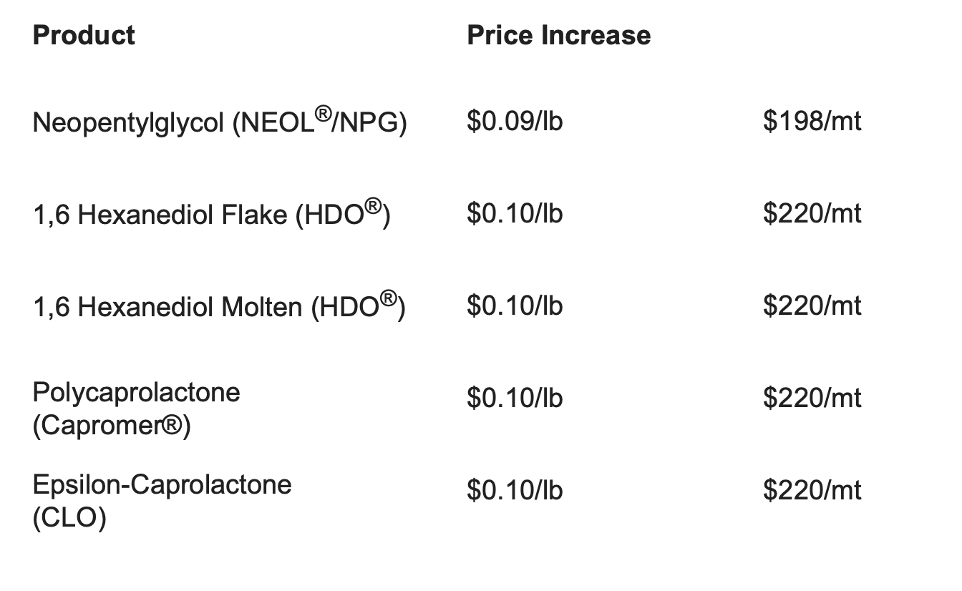
Task: Click the $198/mt price value
Action: coord(812,121)
